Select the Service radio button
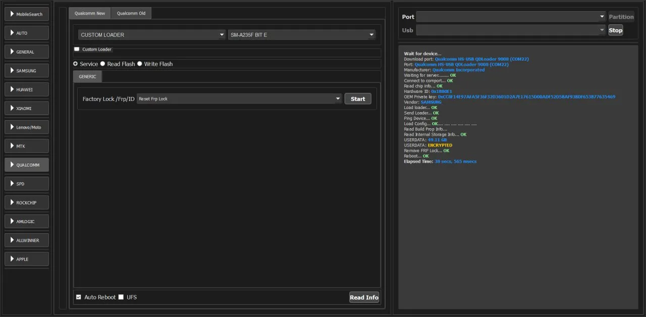 (x=76, y=64)
